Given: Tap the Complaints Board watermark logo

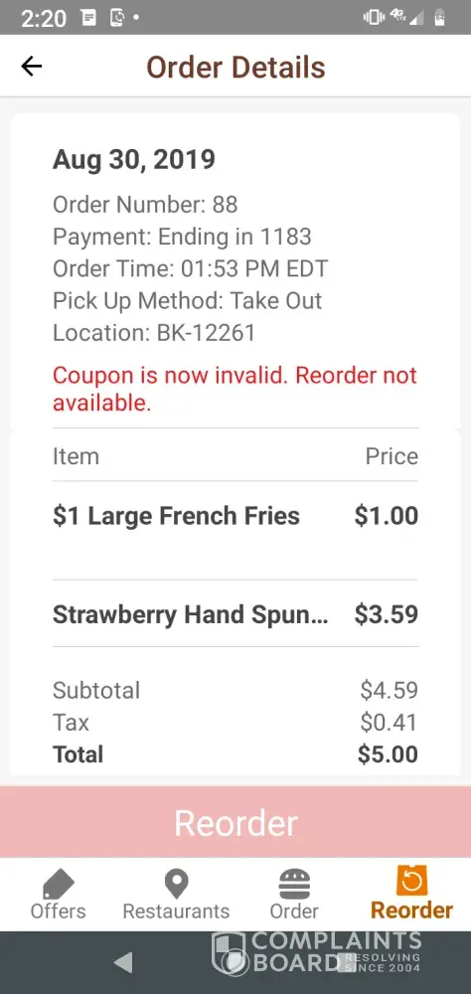Looking at the screenshot, I should [317, 952].
